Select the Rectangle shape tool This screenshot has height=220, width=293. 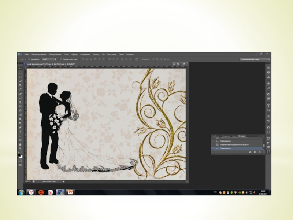click(x=20, y=140)
